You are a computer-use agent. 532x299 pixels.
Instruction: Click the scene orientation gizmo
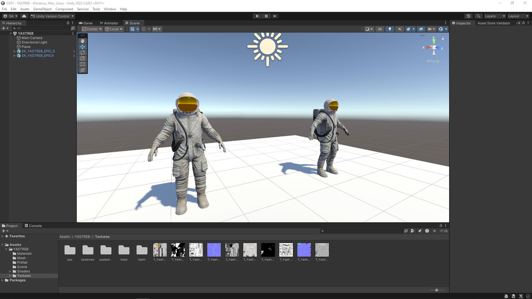434,47
